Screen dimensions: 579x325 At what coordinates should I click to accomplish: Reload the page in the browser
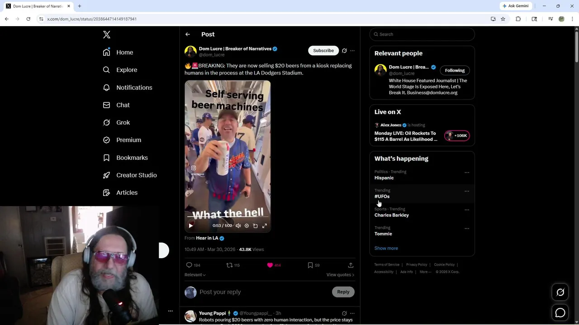(28, 19)
